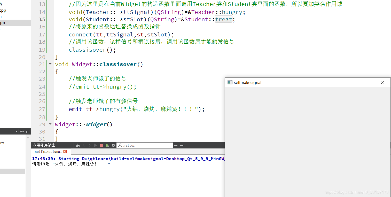Attach debugger to the running application
391x197 pixels.
[107, 145]
